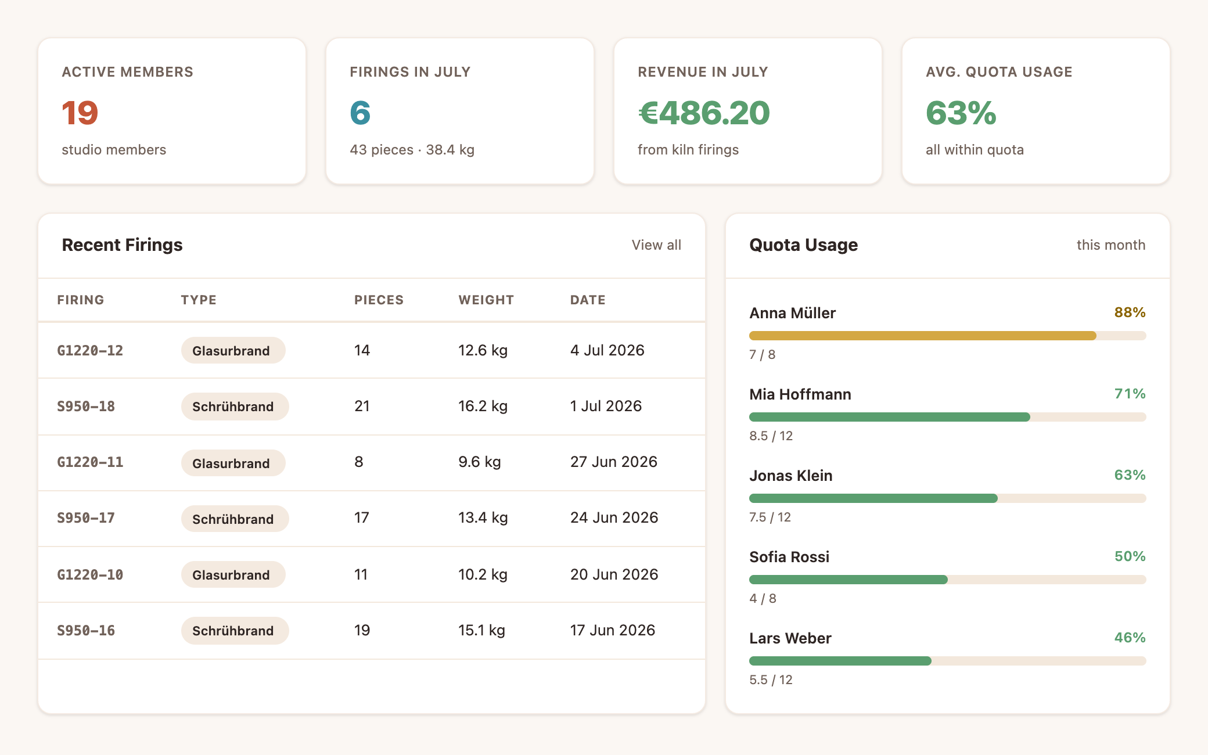
Task: Click the 'this month' period label
Action: 1110,245
